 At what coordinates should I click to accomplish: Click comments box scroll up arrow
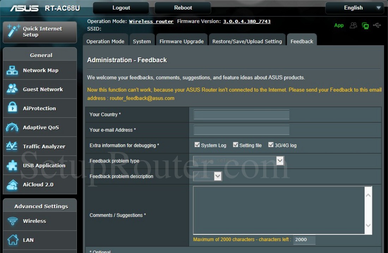tap(368, 195)
